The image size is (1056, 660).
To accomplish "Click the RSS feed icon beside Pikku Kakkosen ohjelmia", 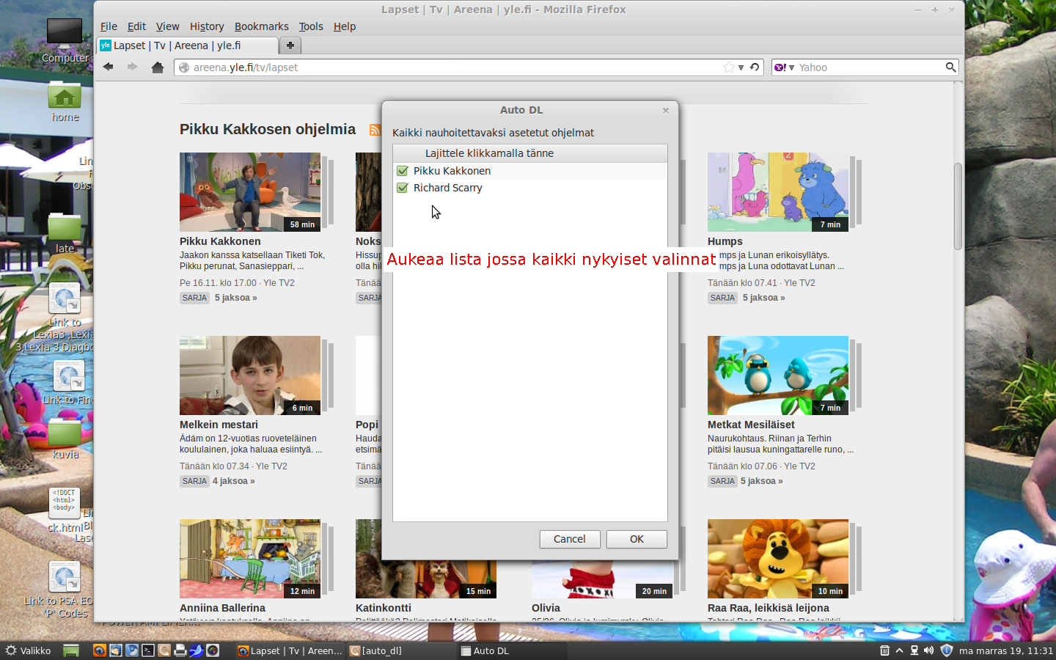I will click(x=375, y=130).
